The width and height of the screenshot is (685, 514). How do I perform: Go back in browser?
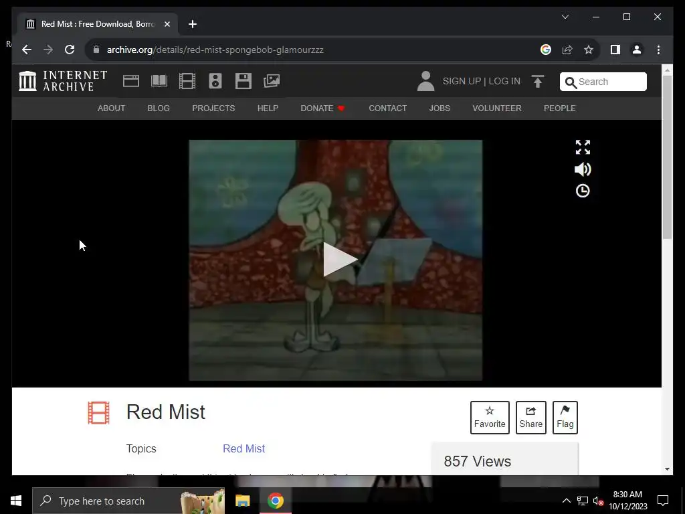[27, 50]
